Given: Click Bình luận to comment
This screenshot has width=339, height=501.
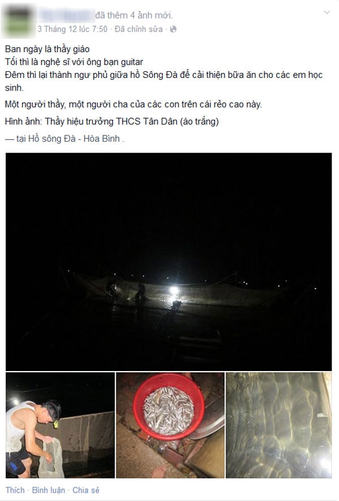Looking at the screenshot, I should click(49, 490).
